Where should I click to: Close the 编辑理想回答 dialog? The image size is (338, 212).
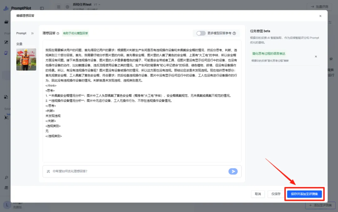point(320,16)
